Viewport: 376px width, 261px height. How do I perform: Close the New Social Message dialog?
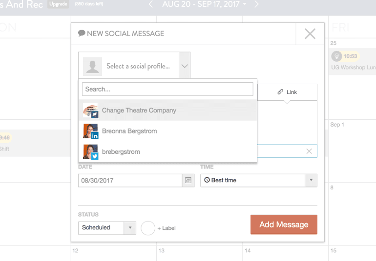[310, 34]
